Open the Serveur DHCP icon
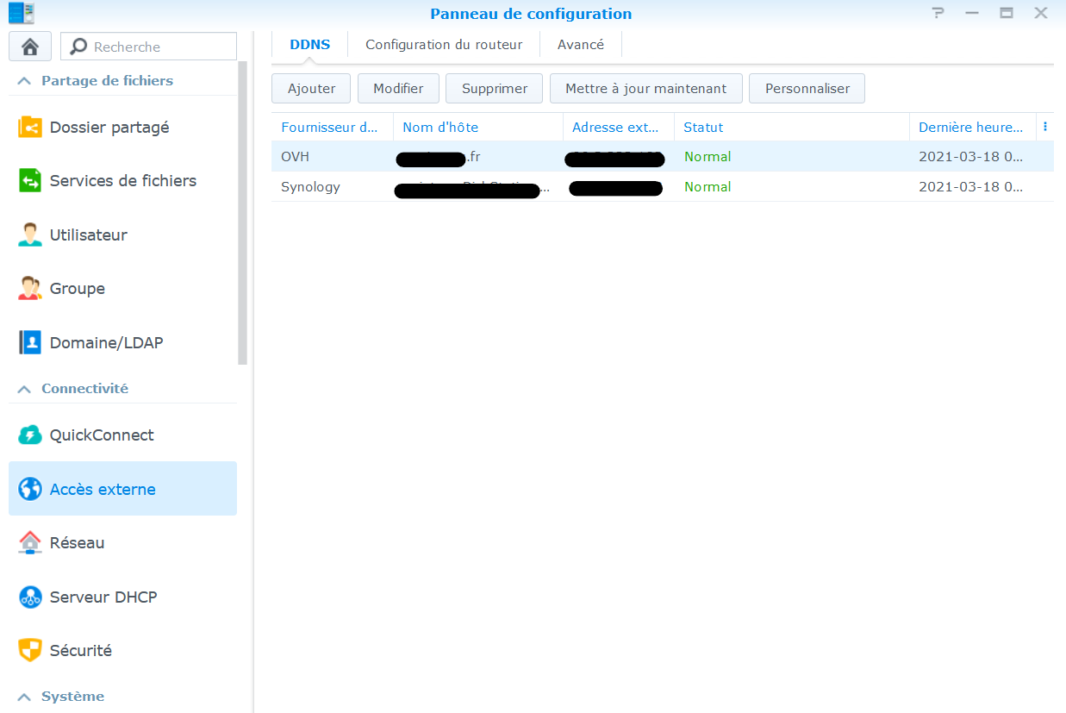The width and height of the screenshot is (1066, 713). pyautogui.click(x=30, y=597)
